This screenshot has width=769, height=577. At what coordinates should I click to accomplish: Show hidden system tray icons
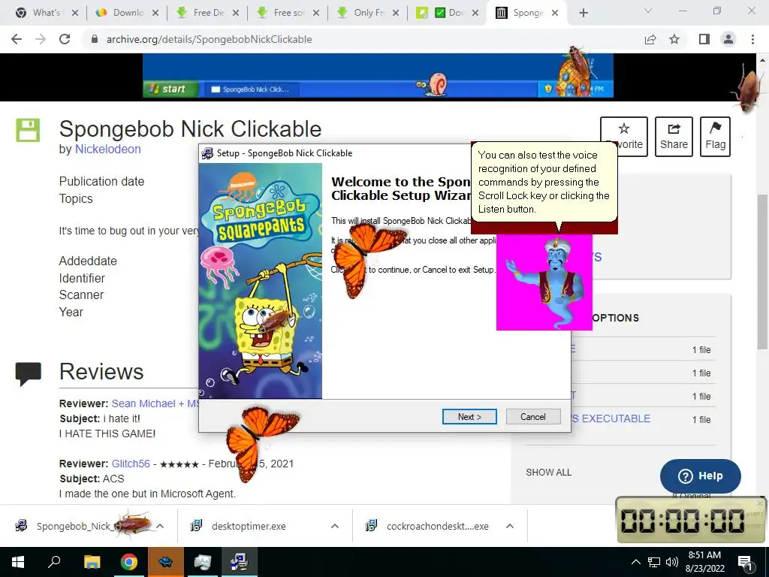pos(635,562)
